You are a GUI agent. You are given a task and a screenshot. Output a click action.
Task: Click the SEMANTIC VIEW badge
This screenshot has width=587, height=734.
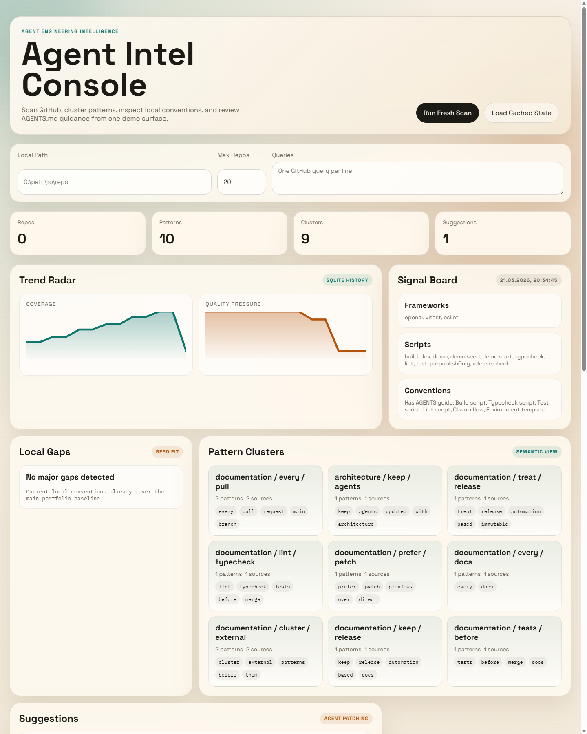tap(537, 452)
